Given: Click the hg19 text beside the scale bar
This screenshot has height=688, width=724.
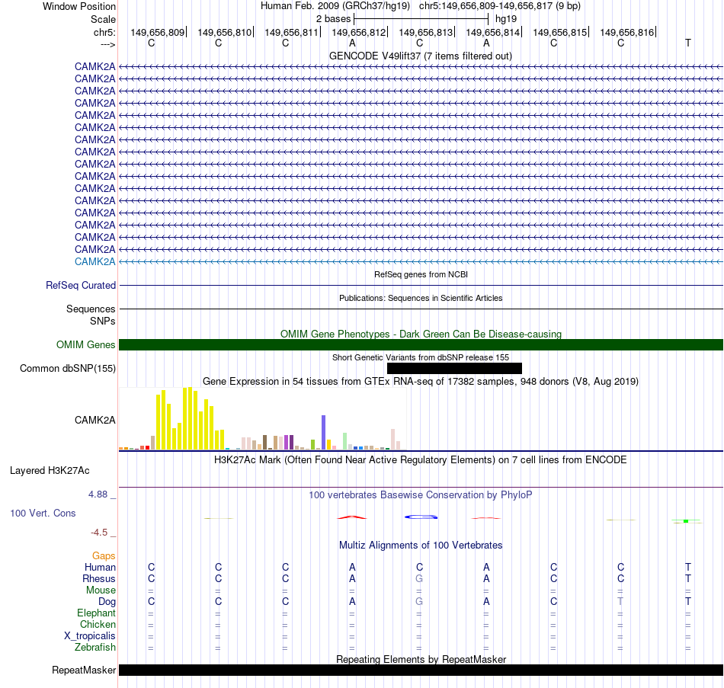Looking at the screenshot, I should [x=505, y=19].
